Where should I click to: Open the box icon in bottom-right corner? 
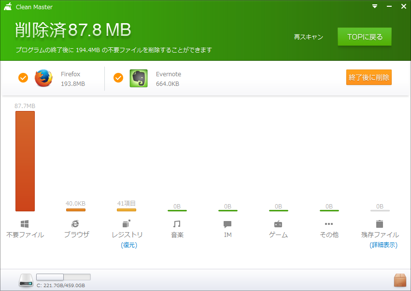400,280
